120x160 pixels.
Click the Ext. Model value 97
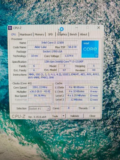click(x=64, y=70)
